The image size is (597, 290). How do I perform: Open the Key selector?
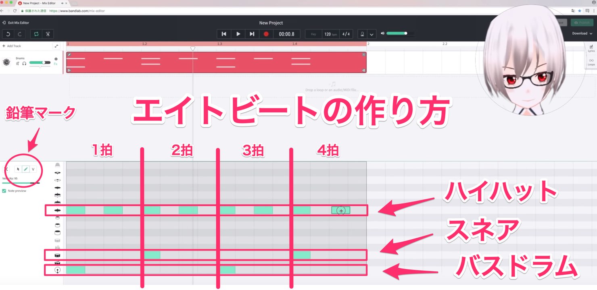(313, 34)
